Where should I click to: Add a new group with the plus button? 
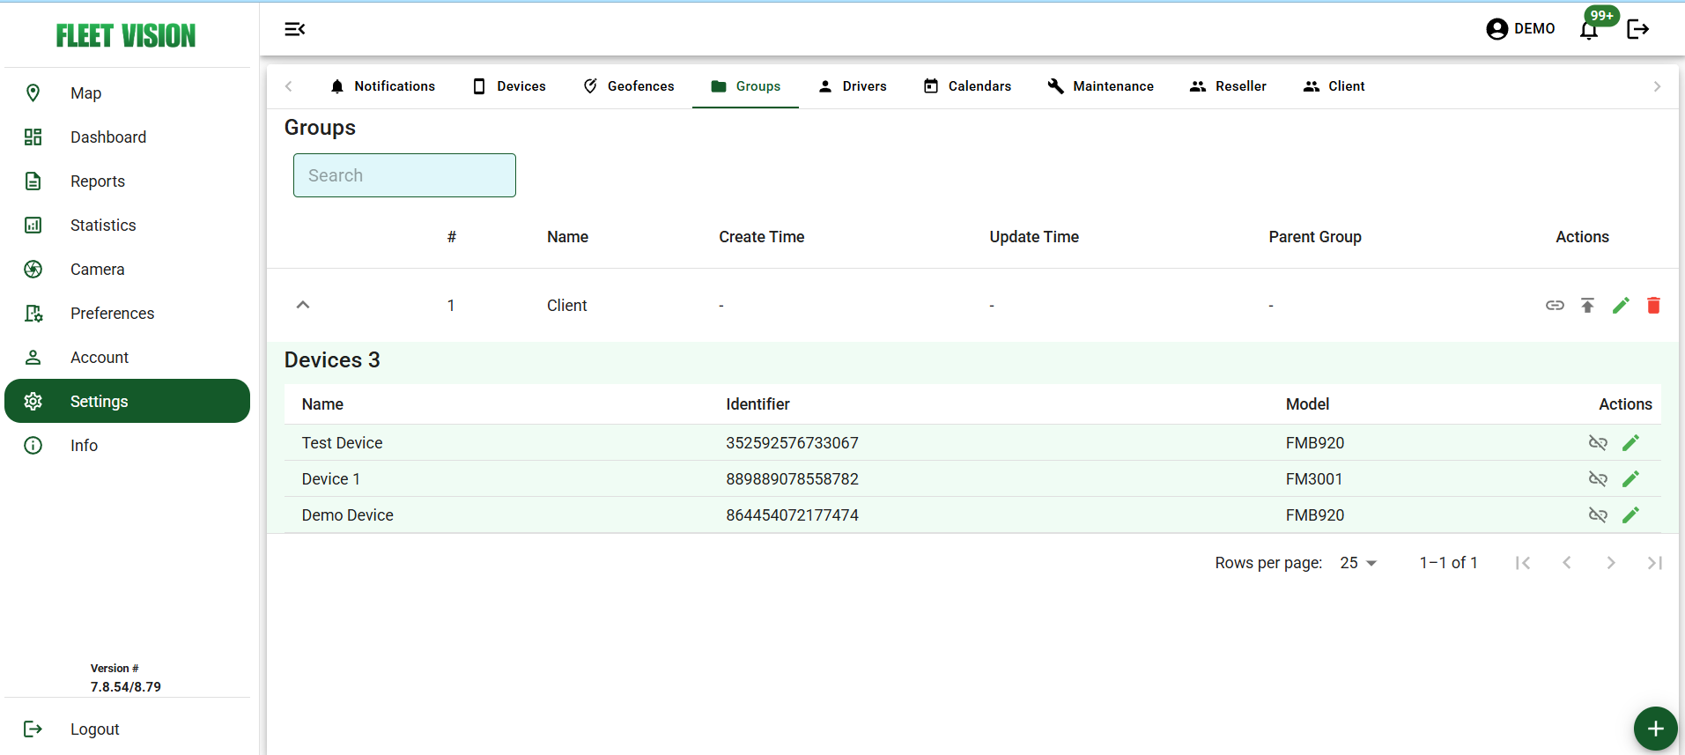[x=1655, y=729]
